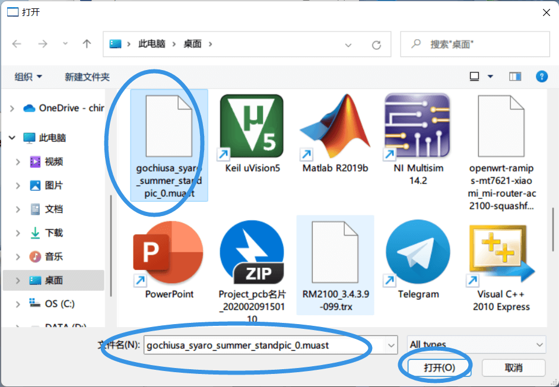Expand the 下载 tree node
This screenshot has width=559, height=387.
pos(18,233)
